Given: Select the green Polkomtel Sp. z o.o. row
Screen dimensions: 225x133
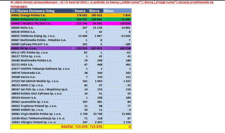Looking at the screenshot, I should pyautogui.click(x=71, y=19).
